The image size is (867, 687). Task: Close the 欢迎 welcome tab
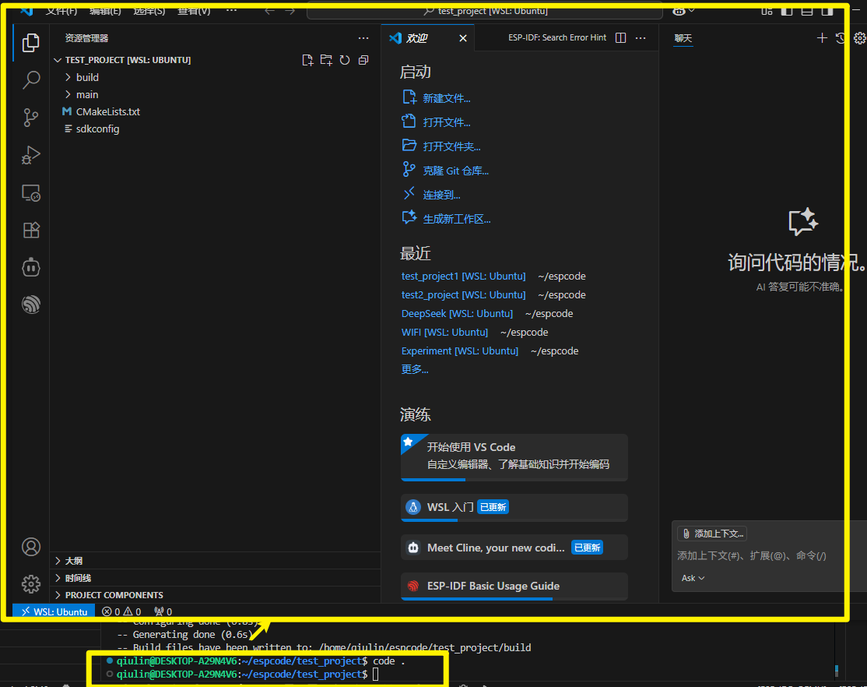(463, 38)
